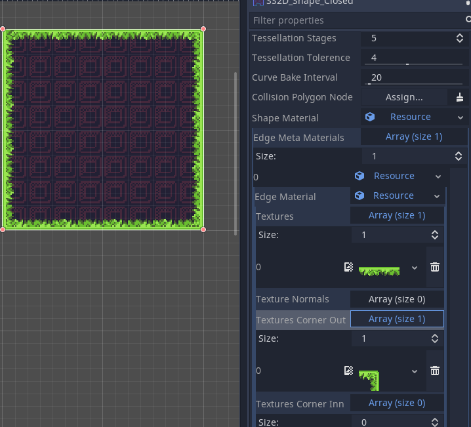471x427 pixels.
Task: Click the texture type icon beside grass strip
Action: (348, 267)
